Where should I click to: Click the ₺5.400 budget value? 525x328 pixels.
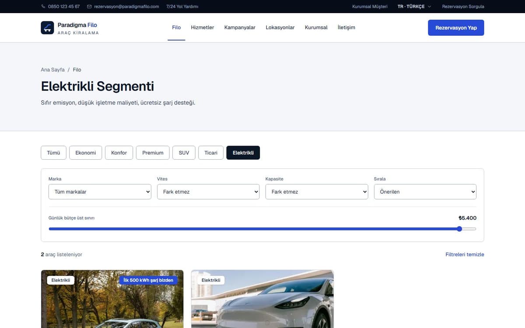click(x=467, y=218)
